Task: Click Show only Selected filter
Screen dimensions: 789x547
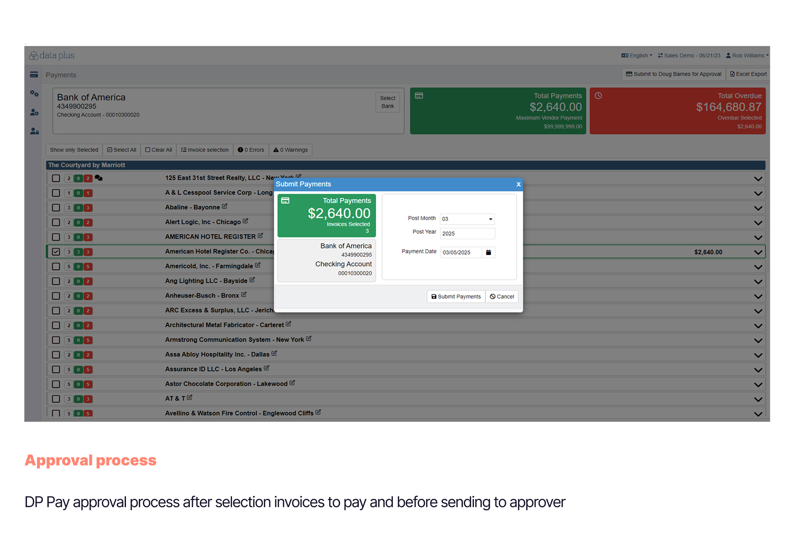Action: tap(74, 150)
